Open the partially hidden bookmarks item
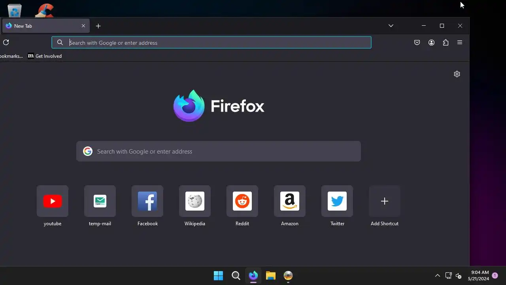506x285 pixels. 11,56
